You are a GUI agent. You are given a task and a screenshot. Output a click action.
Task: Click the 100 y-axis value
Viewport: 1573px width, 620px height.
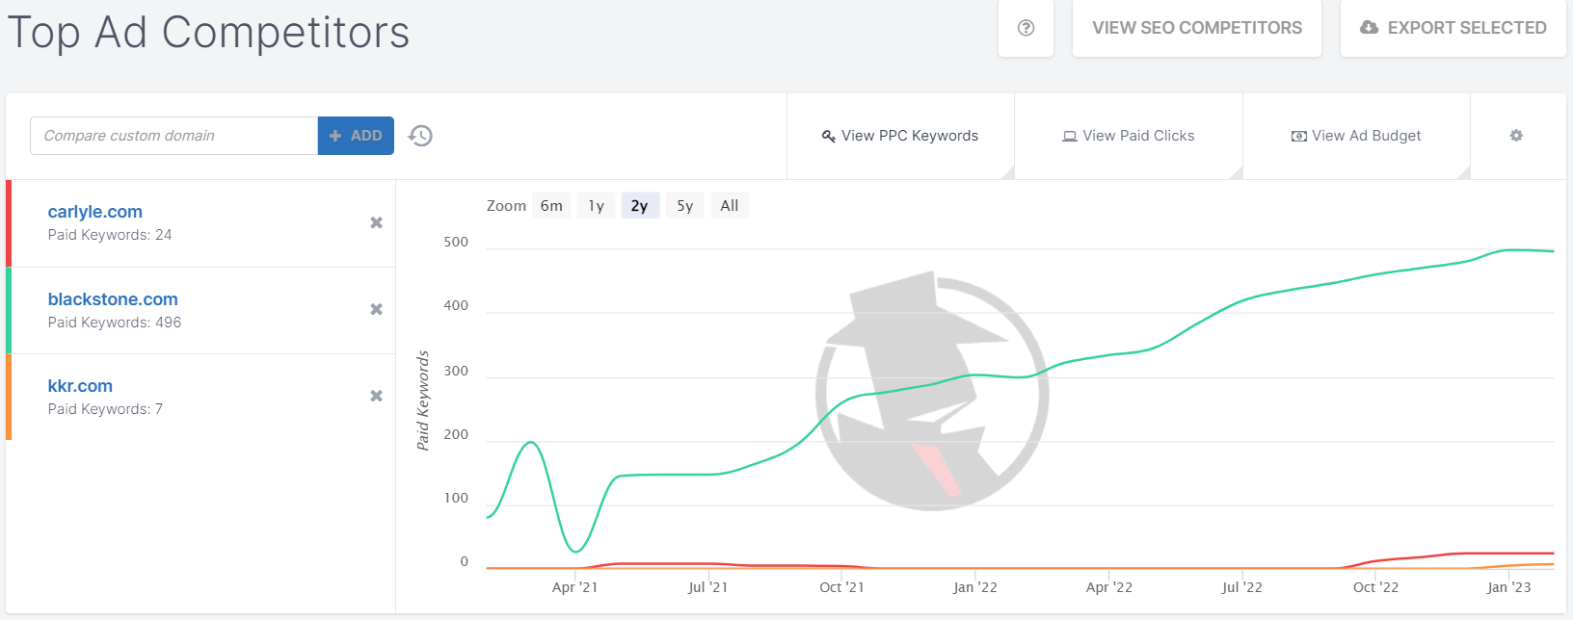[456, 498]
